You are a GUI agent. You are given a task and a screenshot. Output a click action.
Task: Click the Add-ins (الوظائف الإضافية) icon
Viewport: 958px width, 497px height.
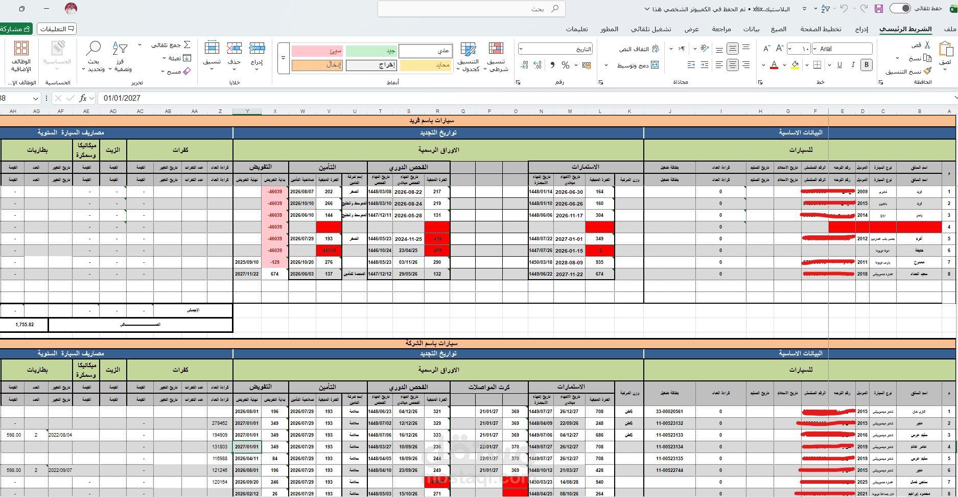pyautogui.click(x=21, y=49)
